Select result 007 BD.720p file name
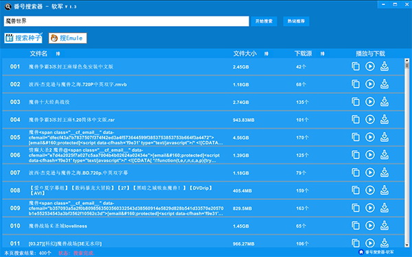This screenshot has height=257, width=412. pos(78,173)
